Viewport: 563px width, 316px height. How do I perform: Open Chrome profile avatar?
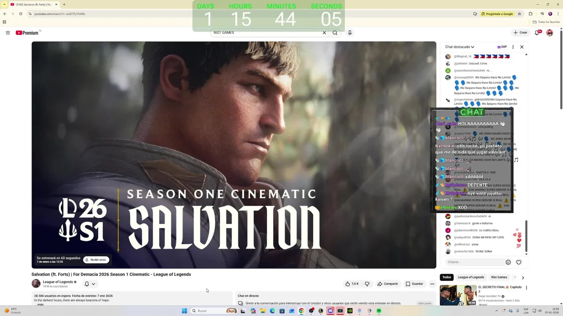point(550,14)
